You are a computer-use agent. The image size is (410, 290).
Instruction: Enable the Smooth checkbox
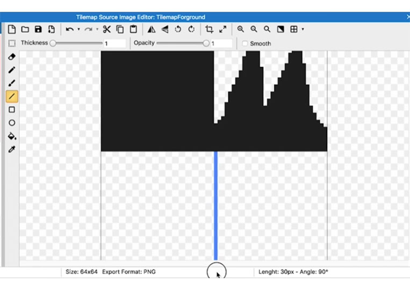click(x=244, y=43)
